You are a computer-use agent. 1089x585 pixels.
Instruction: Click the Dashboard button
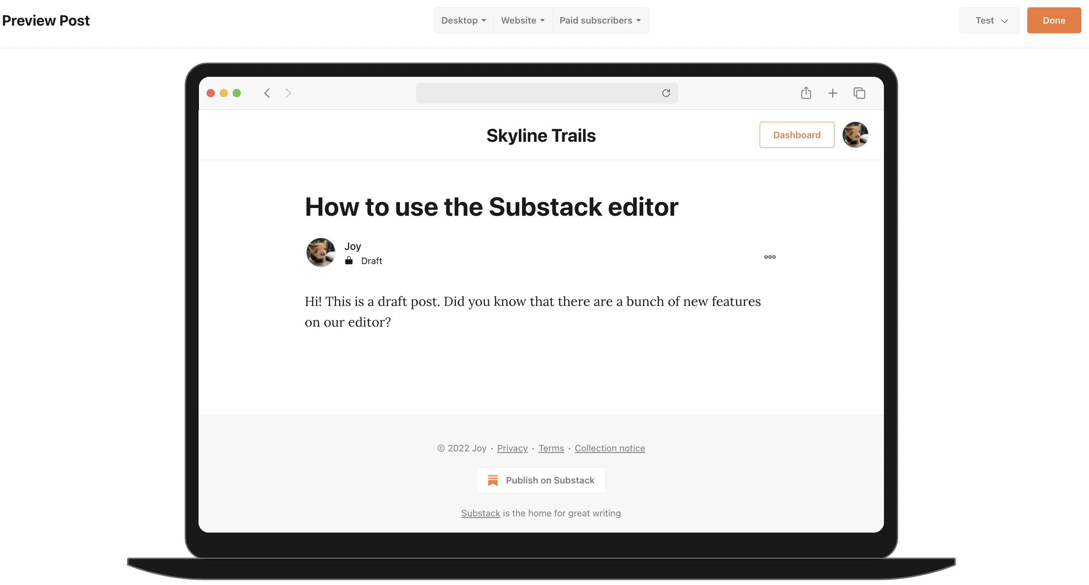(797, 135)
